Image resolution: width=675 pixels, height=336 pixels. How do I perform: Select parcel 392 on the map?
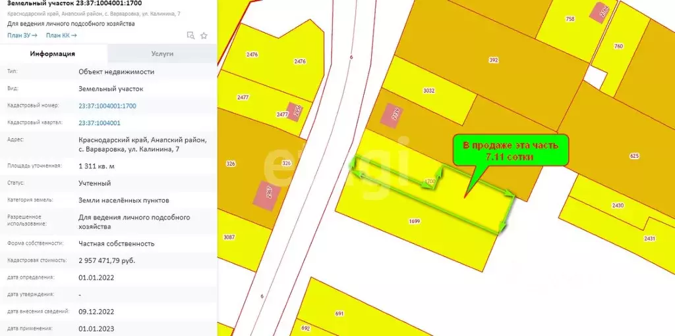click(x=493, y=60)
